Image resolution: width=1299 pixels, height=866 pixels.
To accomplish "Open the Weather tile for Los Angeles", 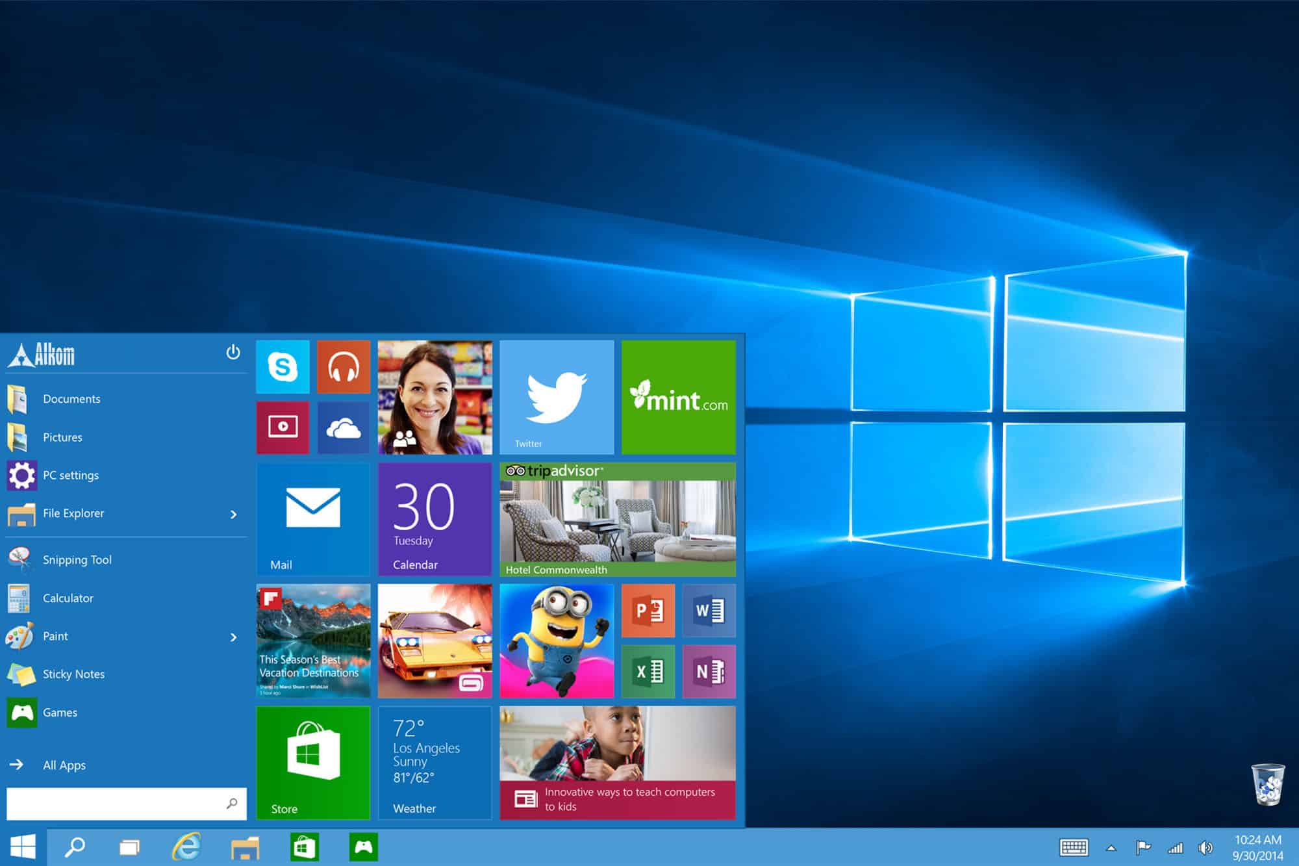I will [435, 763].
